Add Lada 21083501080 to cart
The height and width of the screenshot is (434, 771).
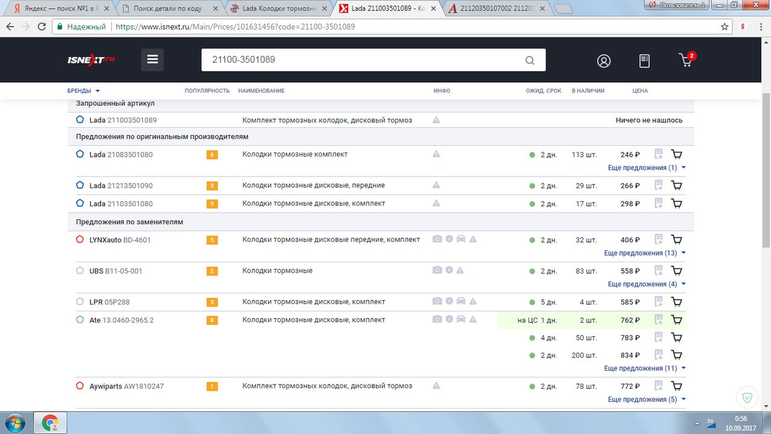pyautogui.click(x=676, y=154)
